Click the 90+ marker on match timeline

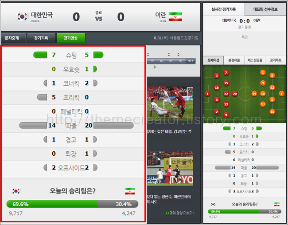click(x=191, y=61)
